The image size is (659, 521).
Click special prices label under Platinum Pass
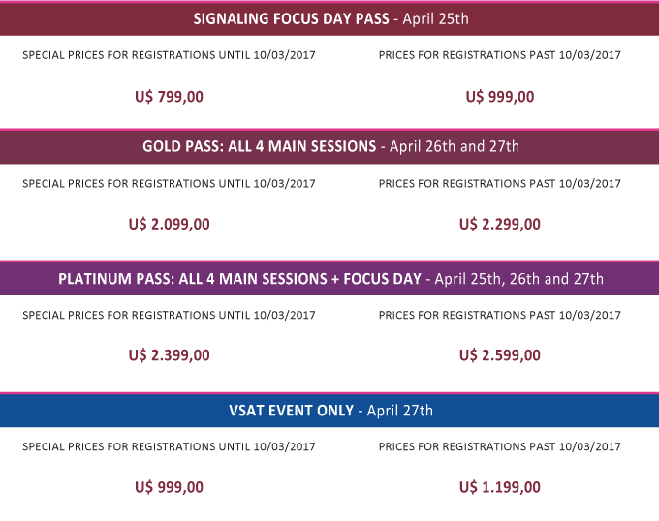pos(169,315)
